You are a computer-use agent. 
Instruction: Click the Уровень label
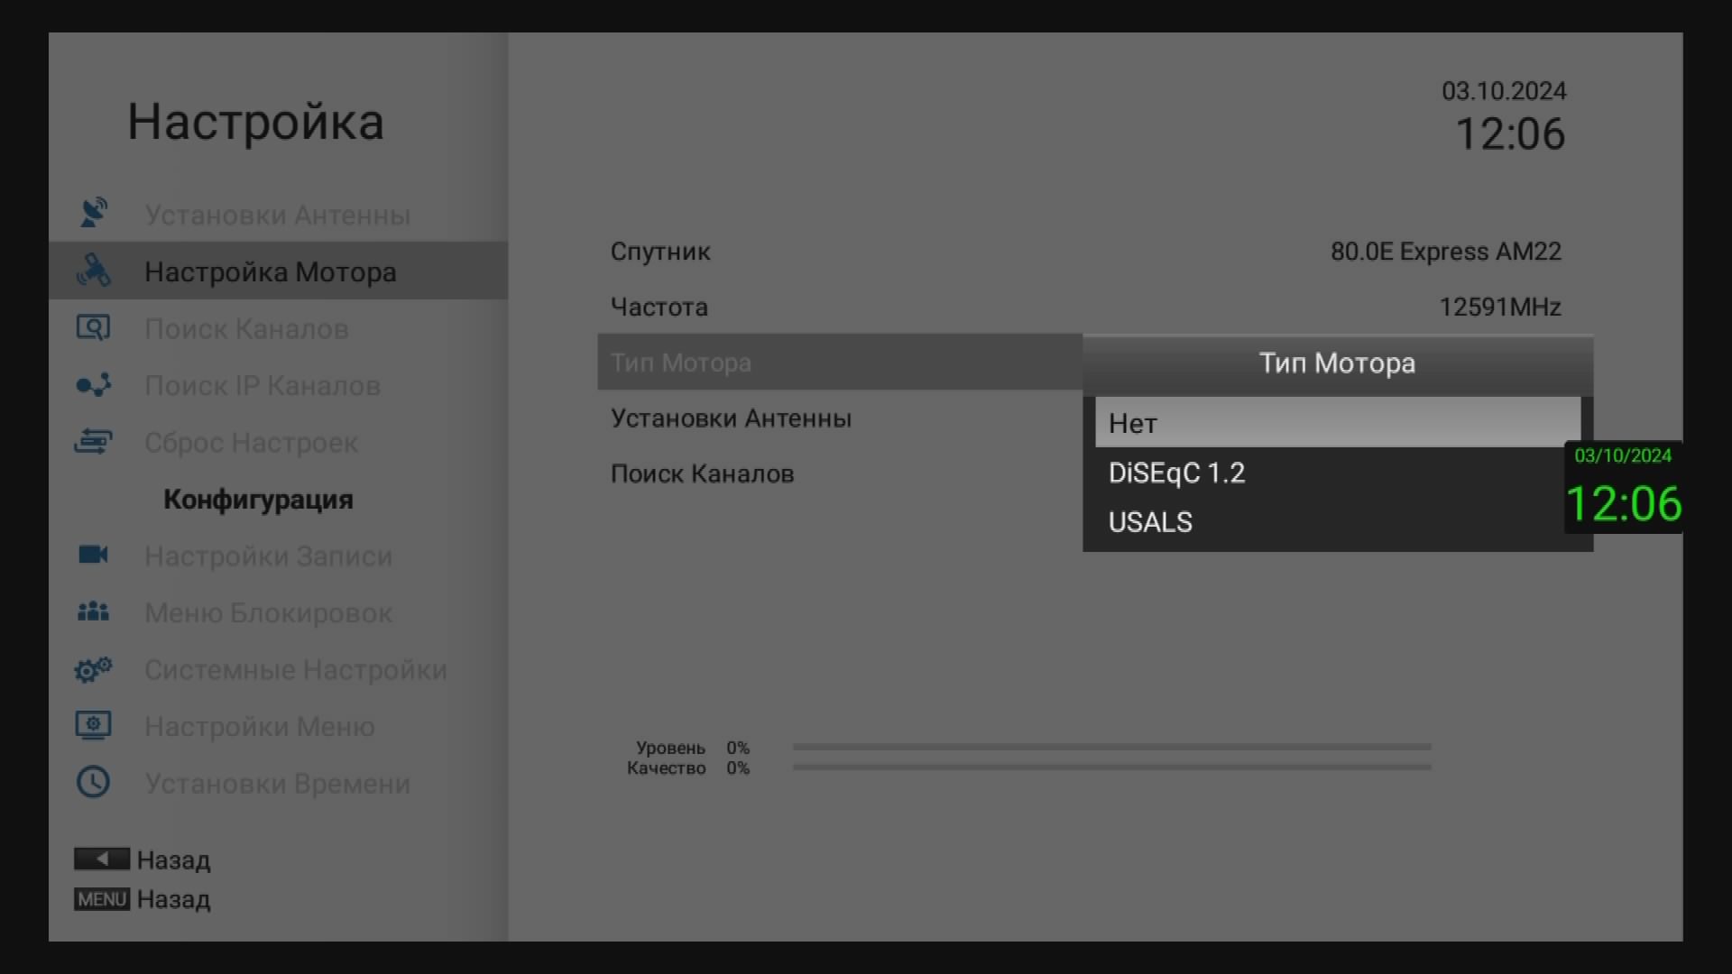click(x=670, y=748)
